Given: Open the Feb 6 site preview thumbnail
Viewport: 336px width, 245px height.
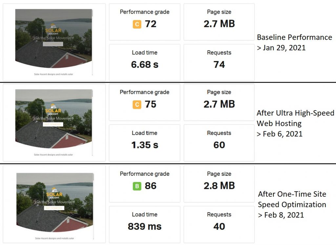Looking at the screenshot, I should click(x=53, y=123).
